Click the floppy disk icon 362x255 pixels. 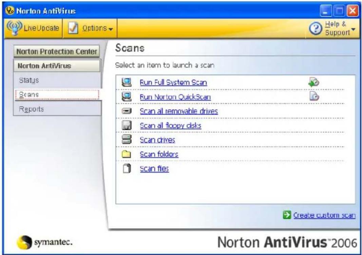click(127, 126)
